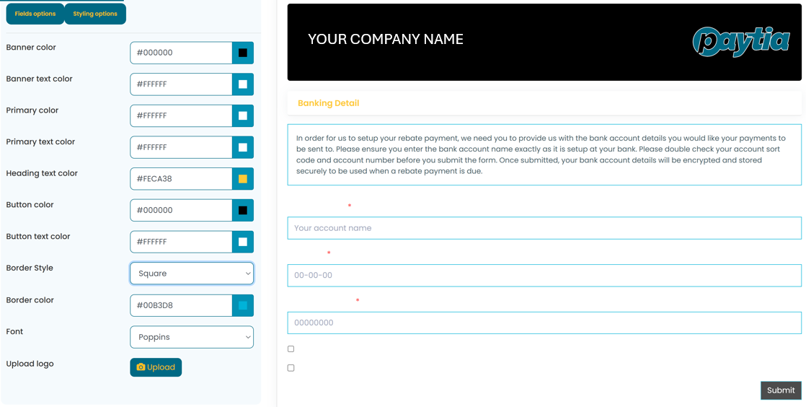The image size is (806, 407).
Task: Click the Primary color hex input
Action: (x=182, y=115)
